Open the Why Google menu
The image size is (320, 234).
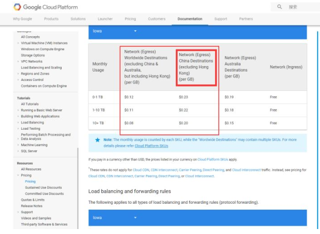(x=22, y=19)
